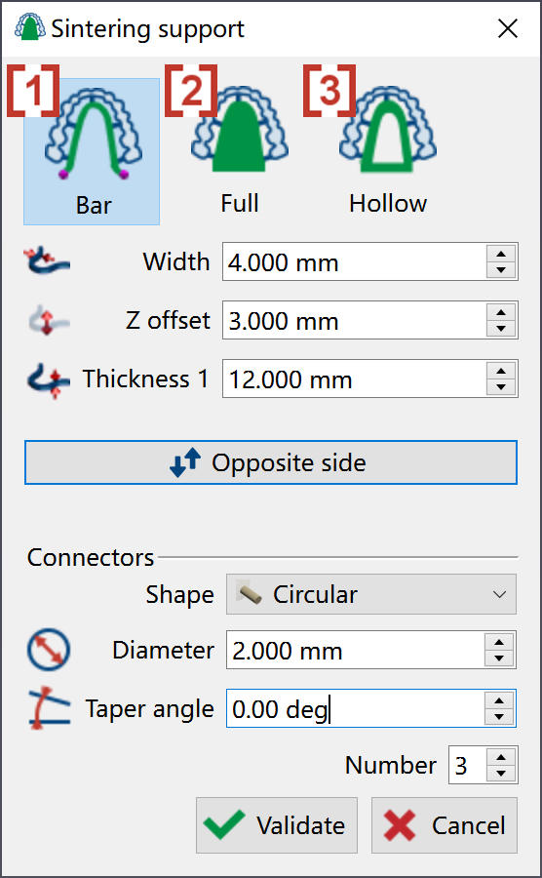Focus the Diameter value field

click(x=355, y=650)
